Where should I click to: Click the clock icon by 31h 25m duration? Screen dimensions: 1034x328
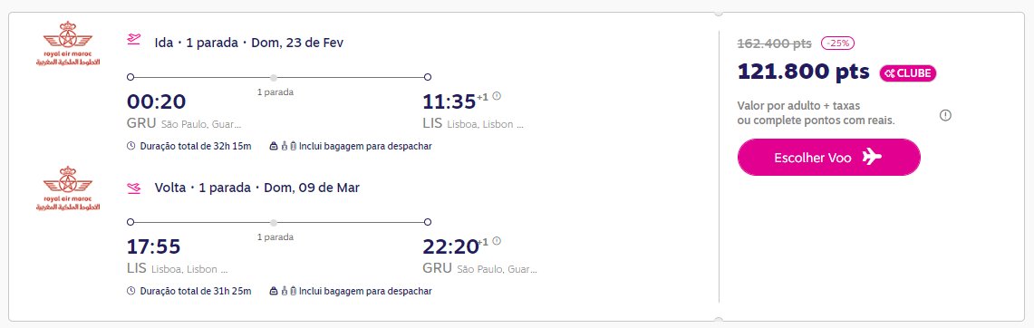(x=130, y=291)
